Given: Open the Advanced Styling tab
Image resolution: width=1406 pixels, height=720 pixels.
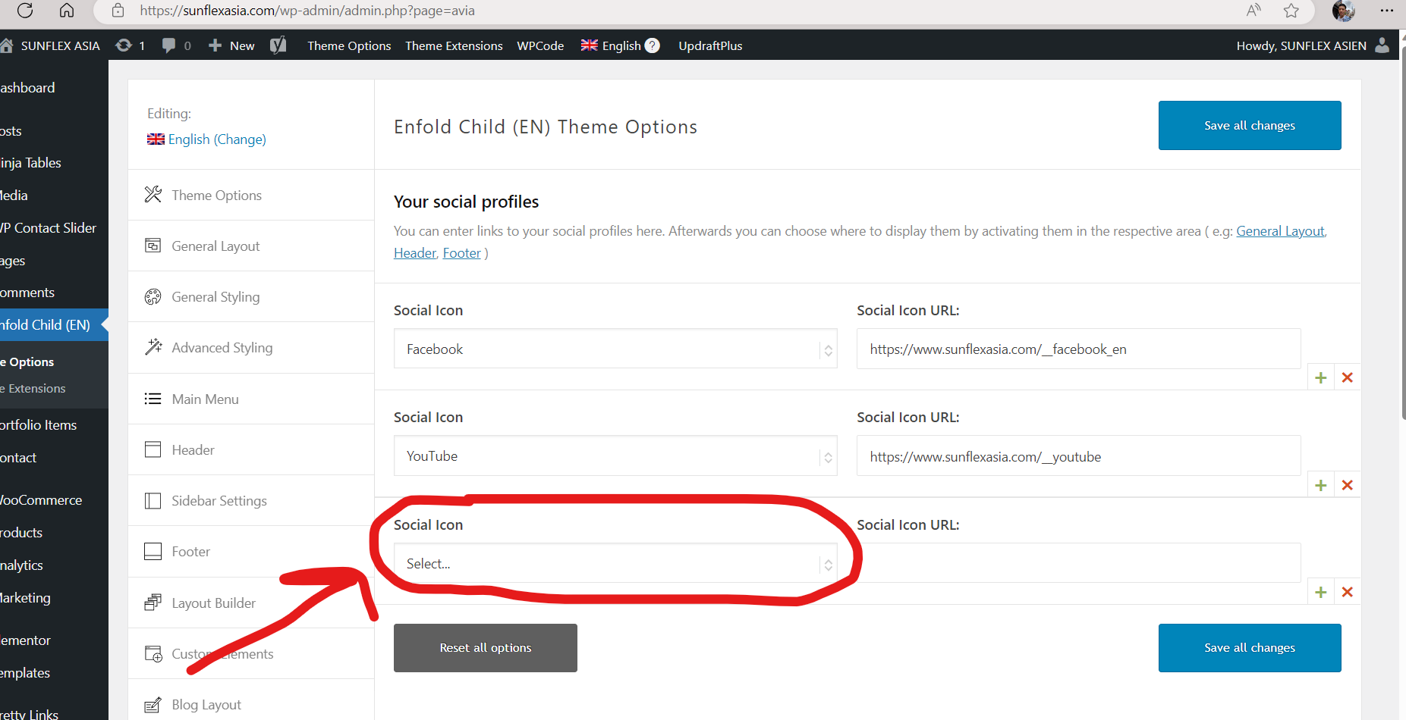Looking at the screenshot, I should 251,347.
